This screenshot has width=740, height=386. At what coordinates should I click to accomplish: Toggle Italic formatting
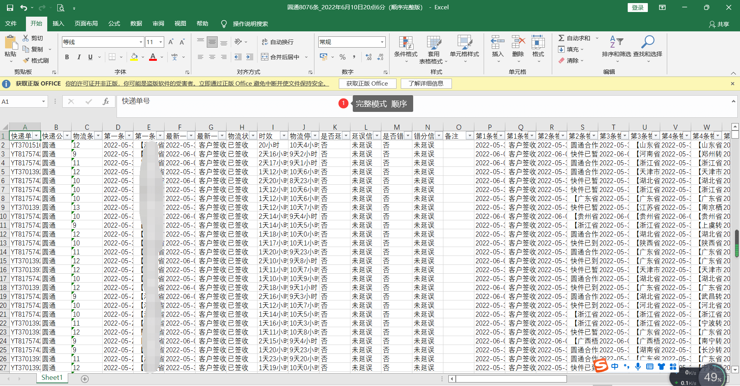[x=79, y=57]
